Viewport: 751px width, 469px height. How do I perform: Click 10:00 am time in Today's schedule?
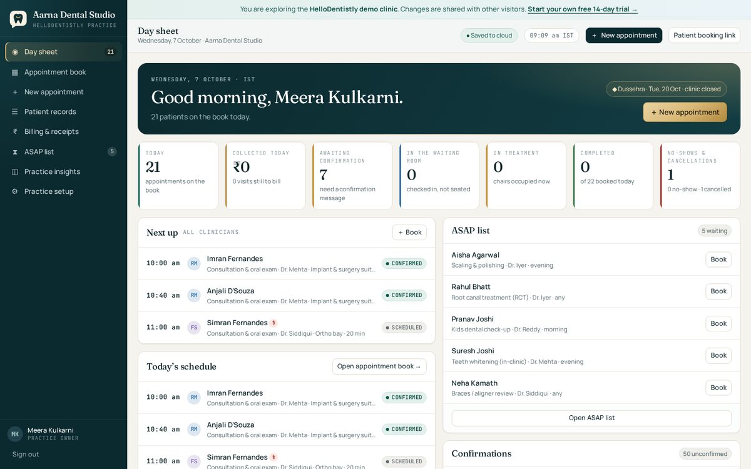click(x=163, y=397)
